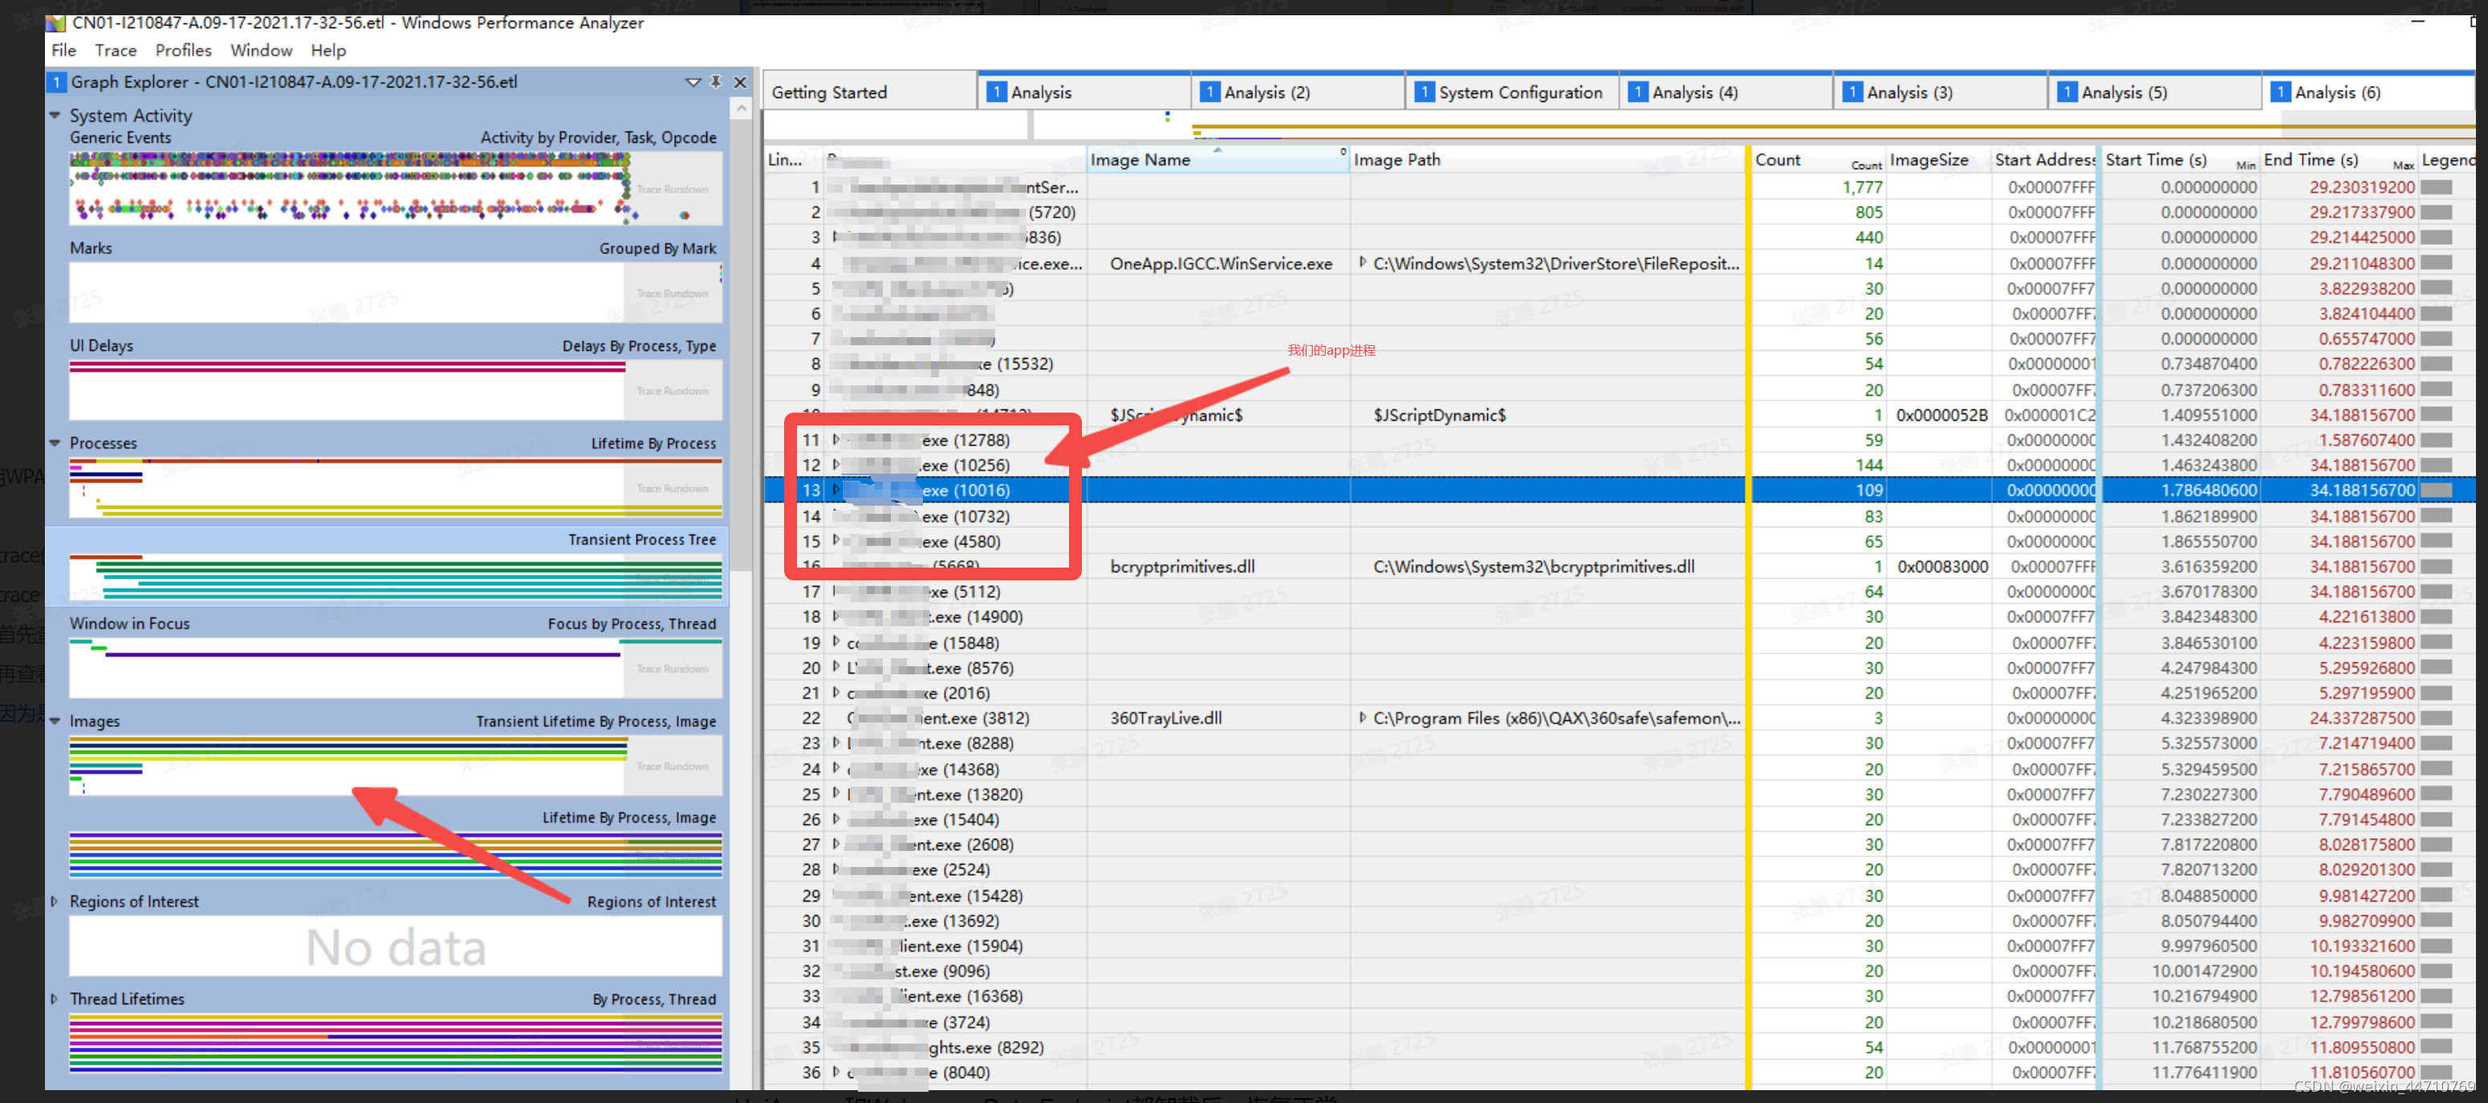This screenshot has height=1103, width=2488.
Task: Expand the DriverStore image path in row 4
Action: point(1362,263)
